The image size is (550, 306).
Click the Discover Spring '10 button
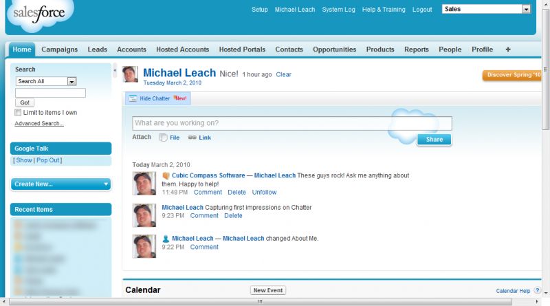pyautogui.click(x=511, y=75)
